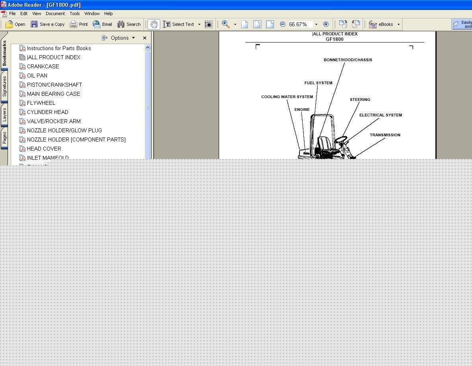
Task: Select NOZZLE HOLDER [COMPONENT PARTS] bookmark
Action: (x=76, y=139)
